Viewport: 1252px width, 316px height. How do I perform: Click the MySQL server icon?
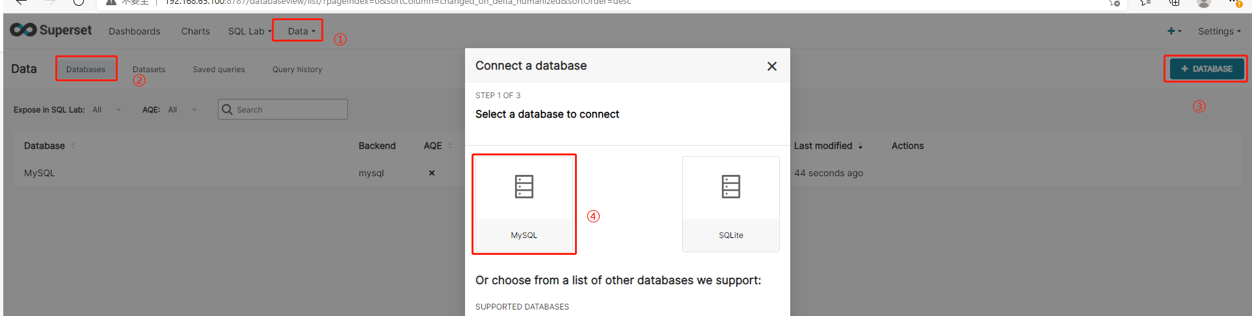pyautogui.click(x=524, y=187)
